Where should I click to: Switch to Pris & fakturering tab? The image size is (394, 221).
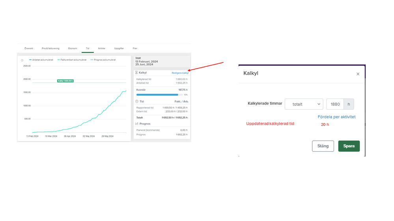[50, 48]
